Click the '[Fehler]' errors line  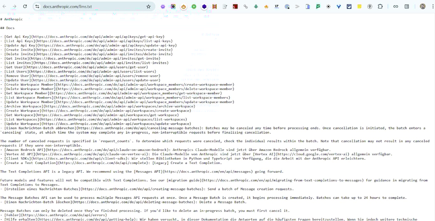[x=54, y=215]
